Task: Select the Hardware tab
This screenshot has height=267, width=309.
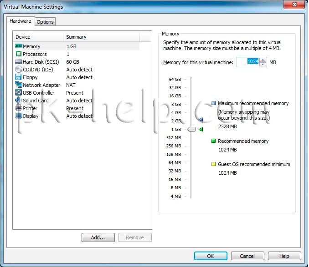Action: coord(21,21)
